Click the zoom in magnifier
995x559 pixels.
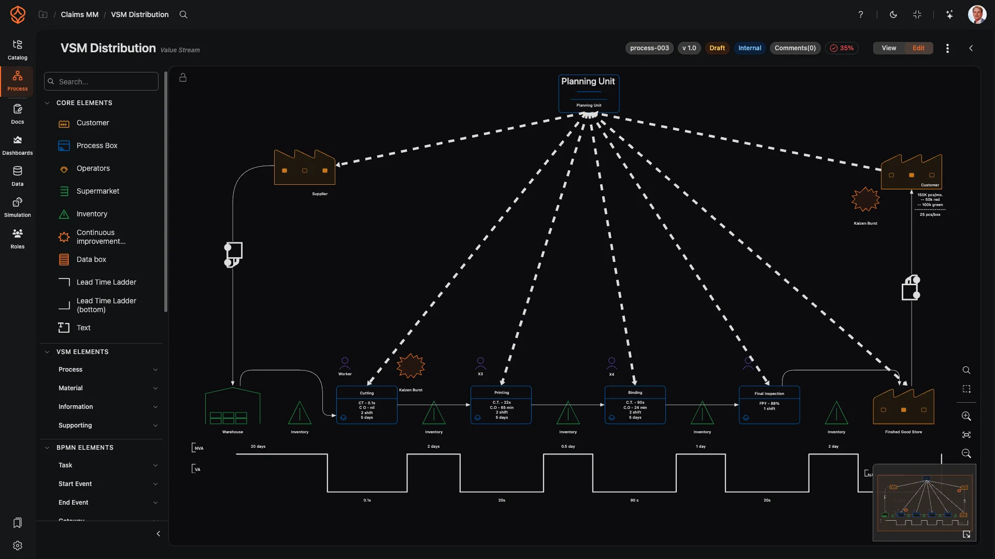click(966, 416)
